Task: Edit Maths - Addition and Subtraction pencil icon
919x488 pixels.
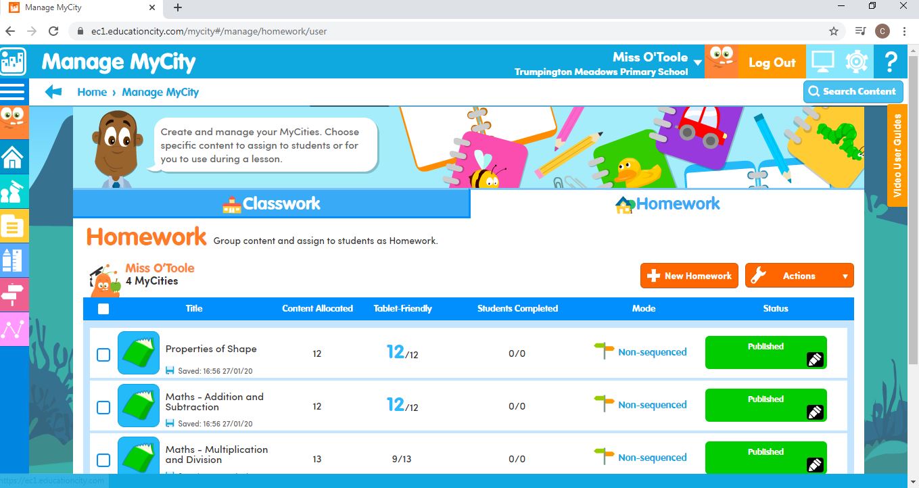Action: pos(815,412)
